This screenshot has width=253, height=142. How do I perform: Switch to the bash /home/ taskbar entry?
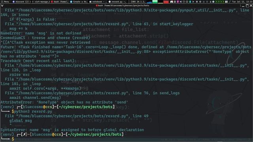click(x=60, y=2)
